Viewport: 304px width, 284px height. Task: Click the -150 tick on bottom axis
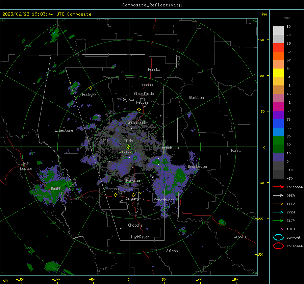(20, 280)
